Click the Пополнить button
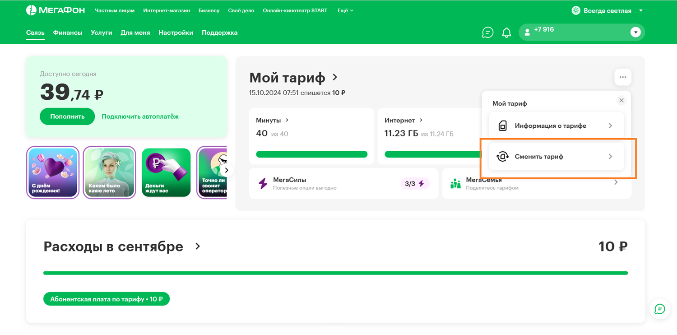Viewport: 677px width, 335px height. point(67,116)
